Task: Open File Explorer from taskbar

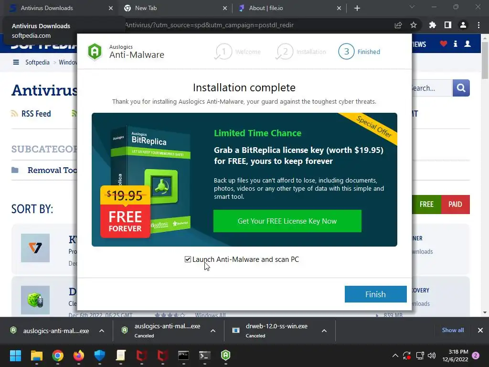Action: (36, 356)
